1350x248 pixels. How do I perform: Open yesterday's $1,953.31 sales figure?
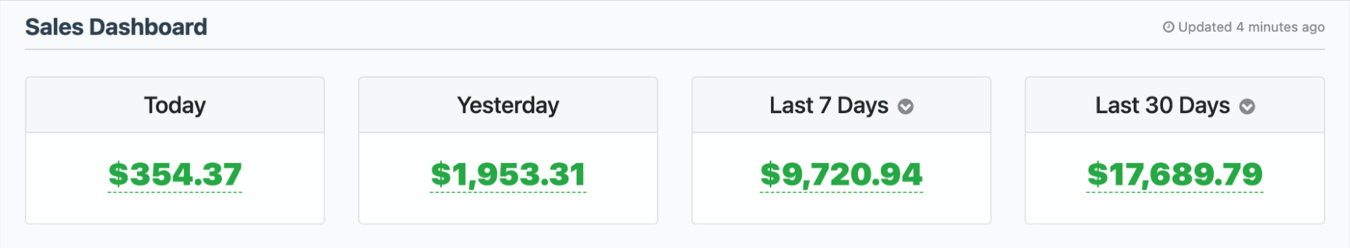(508, 175)
